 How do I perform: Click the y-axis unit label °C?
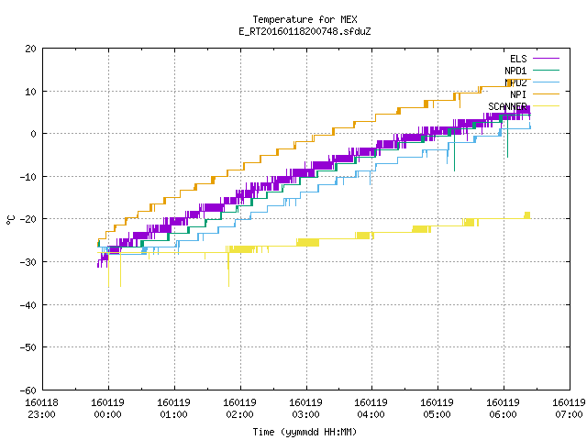[10, 220]
